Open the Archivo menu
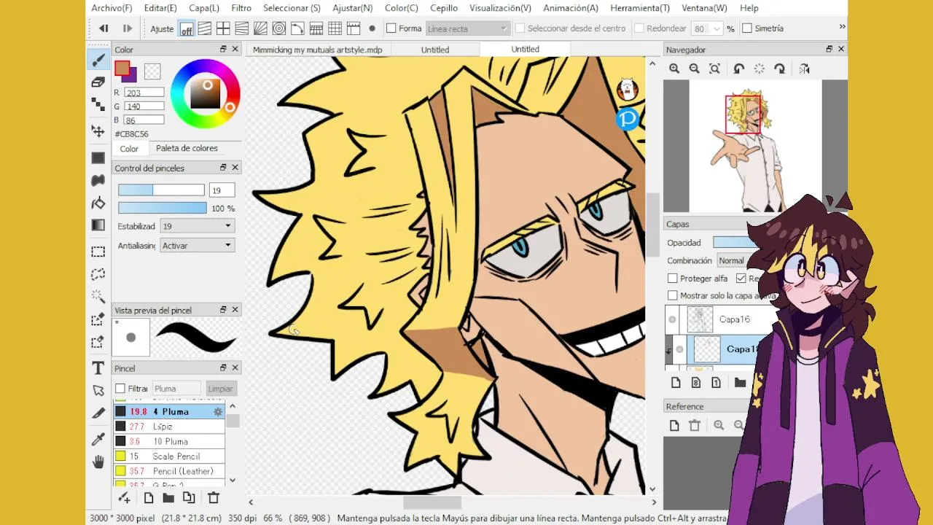The image size is (933, 525). [x=112, y=8]
